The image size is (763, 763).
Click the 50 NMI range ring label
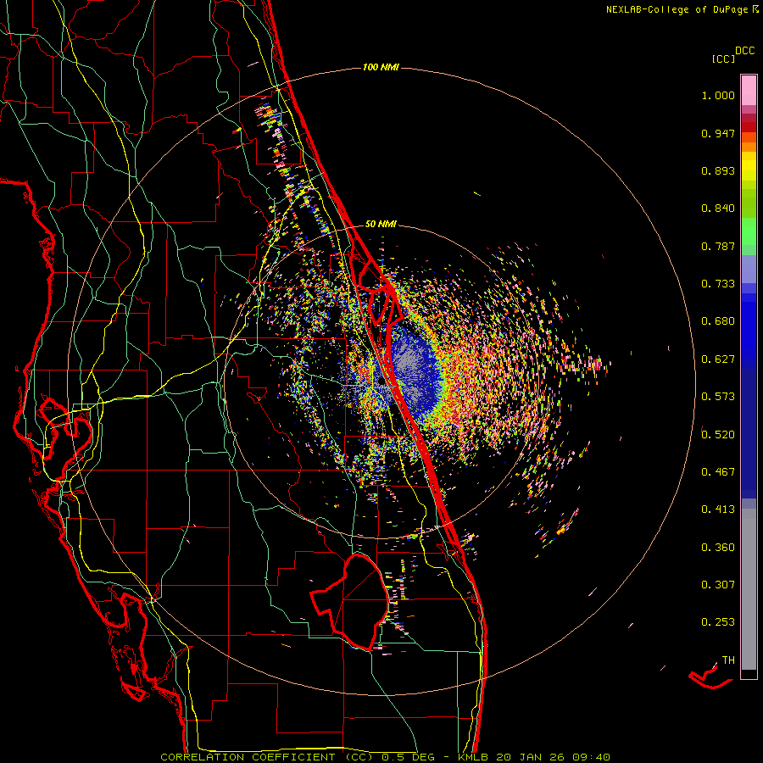(x=381, y=224)
